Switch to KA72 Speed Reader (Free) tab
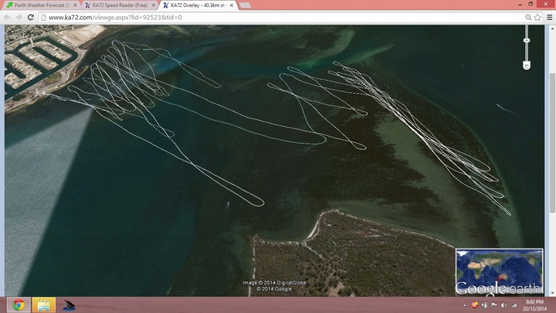The height and width of the screenshot is (313, 556). coord(120,6)
